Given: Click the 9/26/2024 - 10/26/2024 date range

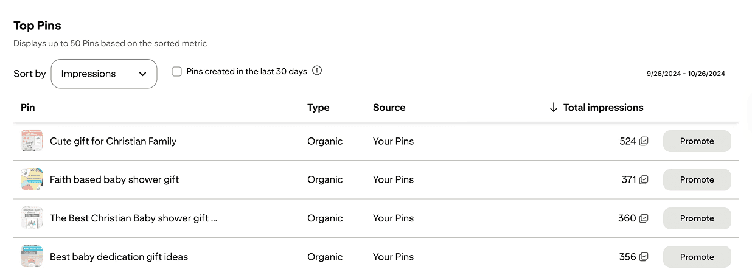Looking at the screenshot, I should 686,74.
